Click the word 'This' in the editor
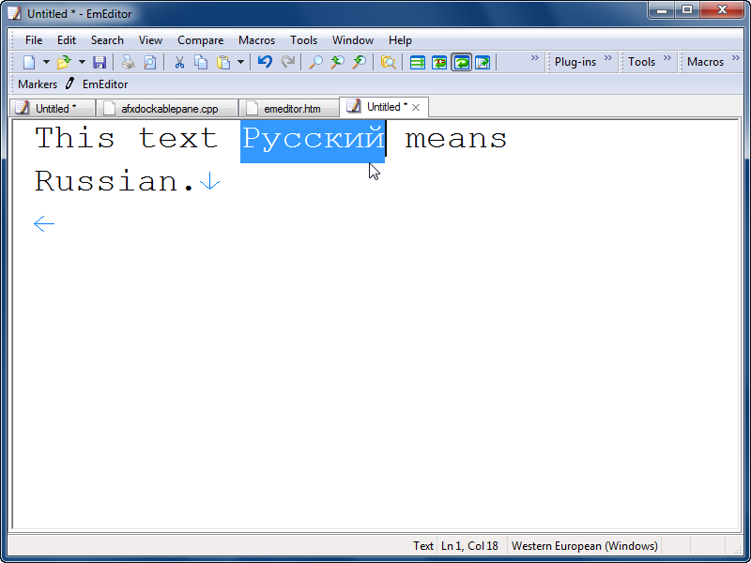Screen dimensions: 751x563 click(x=75, y=138)
